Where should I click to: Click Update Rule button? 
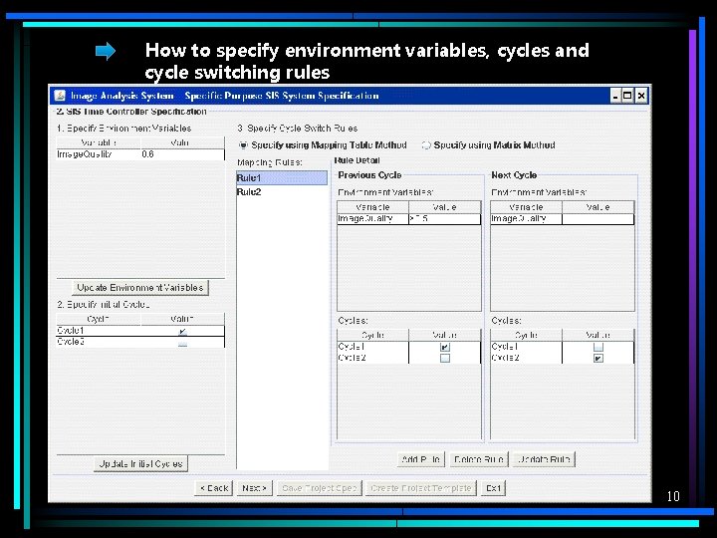coord(544,459)
